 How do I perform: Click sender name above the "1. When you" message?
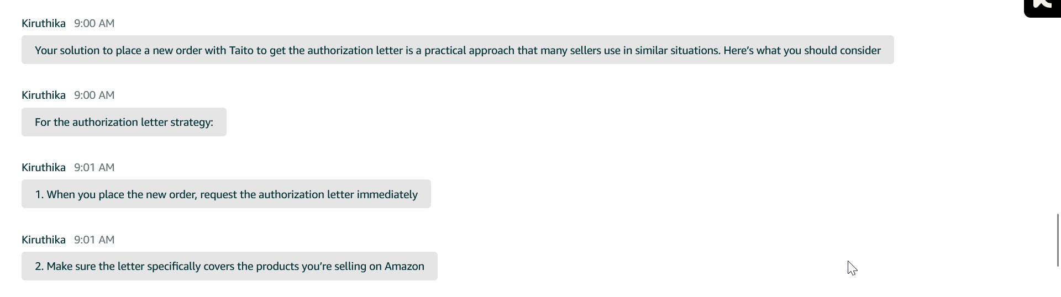coord(44,167)
